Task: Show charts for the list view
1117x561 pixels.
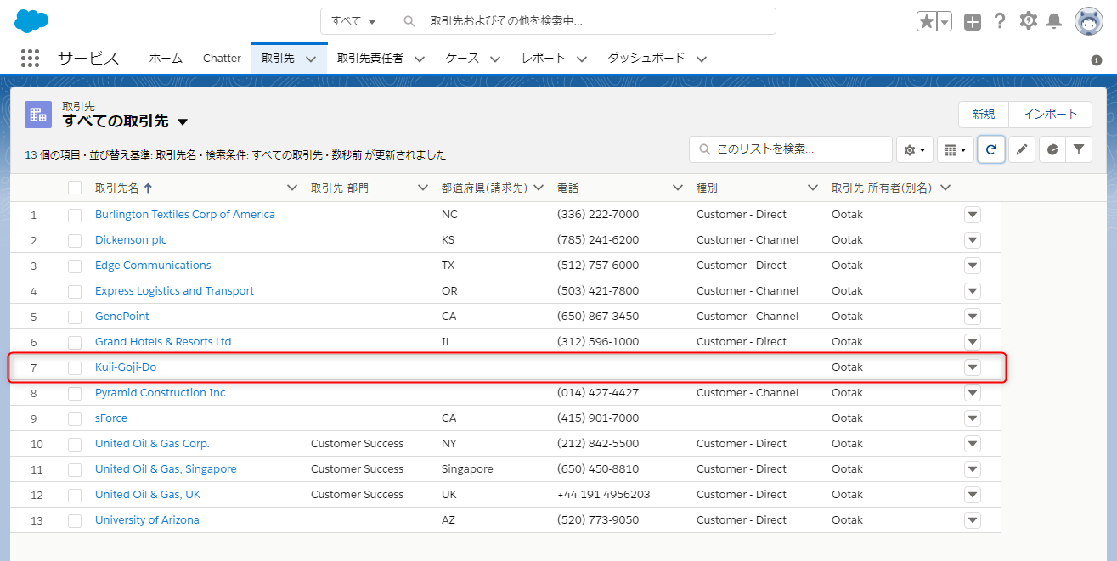Action: pos(1052,149)
